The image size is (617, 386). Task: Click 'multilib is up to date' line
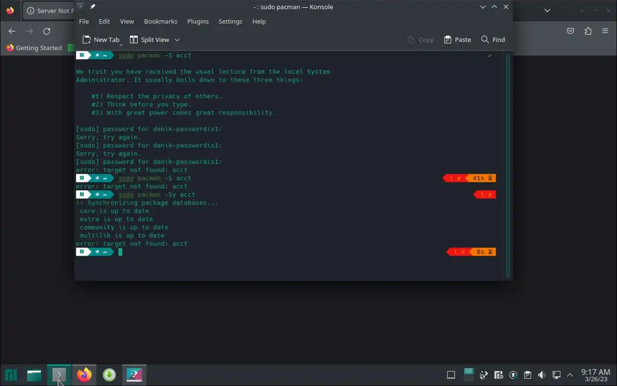click(x=122, y=235)
